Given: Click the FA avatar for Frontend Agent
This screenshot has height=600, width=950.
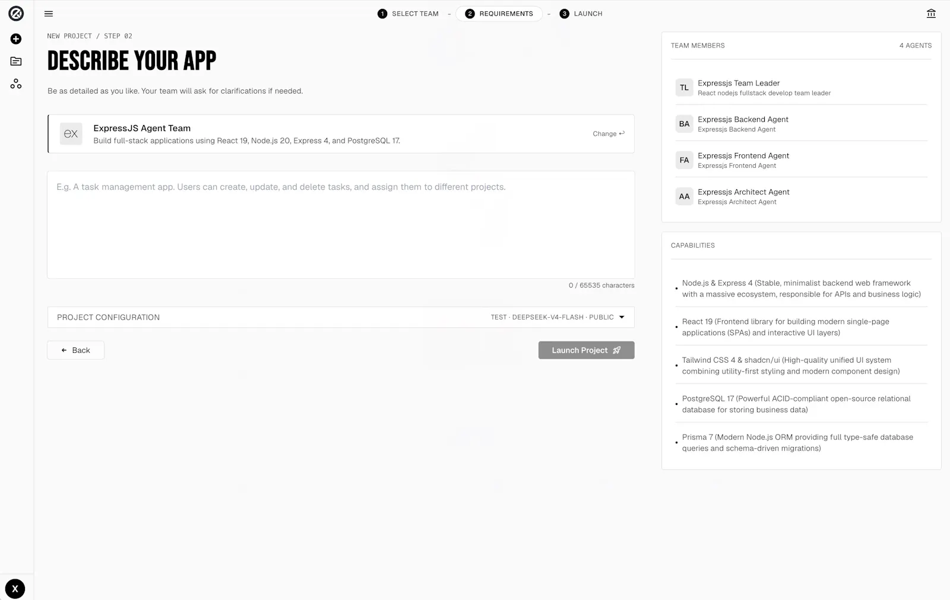Looking at the screenshot, I should [684, 159].
